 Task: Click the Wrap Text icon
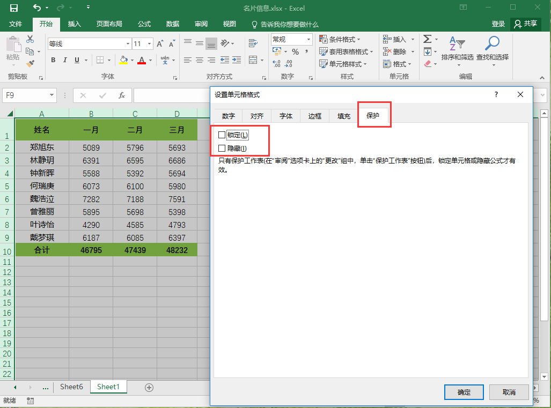tap(253, 43)
